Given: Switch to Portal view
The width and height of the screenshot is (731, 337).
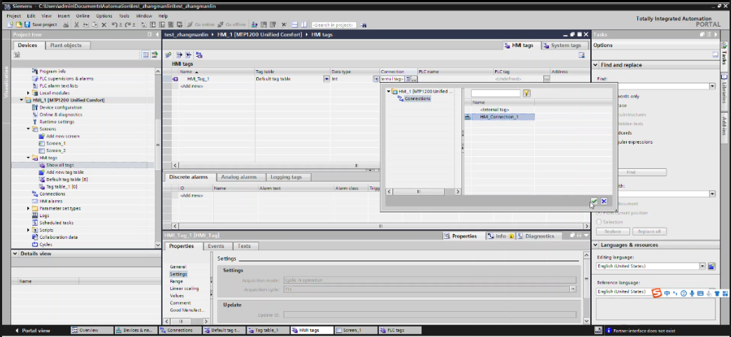Looking at the screenshot, I should [x=32, y=331].
